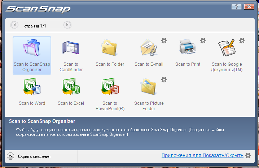Open the Scan to Picture Folder icon
This screenshot has width=259, height=168.
149,87
